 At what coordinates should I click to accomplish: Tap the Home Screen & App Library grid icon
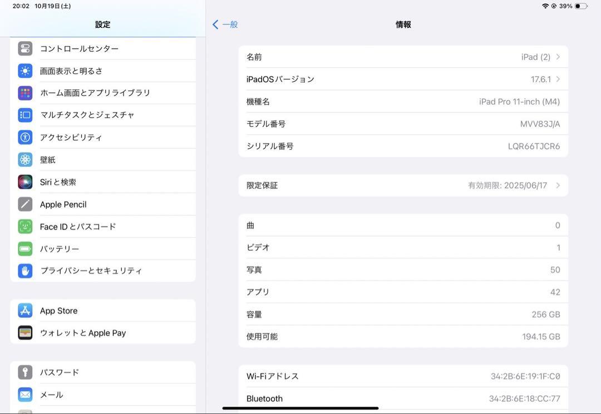(x=25, y=93)
